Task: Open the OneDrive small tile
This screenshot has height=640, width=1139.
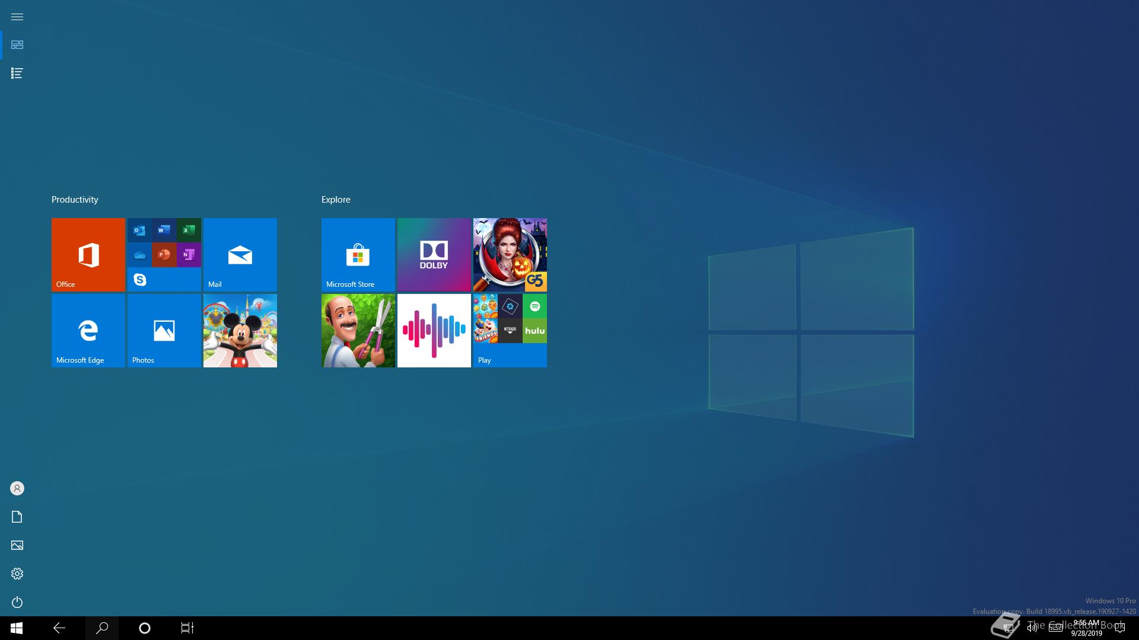Action: click(x=139, y=255)
